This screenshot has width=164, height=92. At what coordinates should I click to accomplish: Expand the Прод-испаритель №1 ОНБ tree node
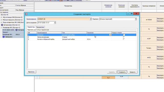[1, 22]
